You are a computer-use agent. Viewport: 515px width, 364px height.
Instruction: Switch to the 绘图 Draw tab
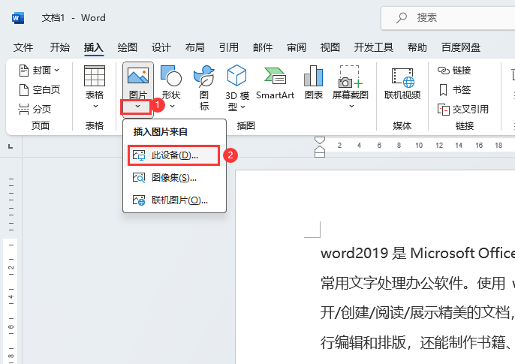(x=128, y=47)
